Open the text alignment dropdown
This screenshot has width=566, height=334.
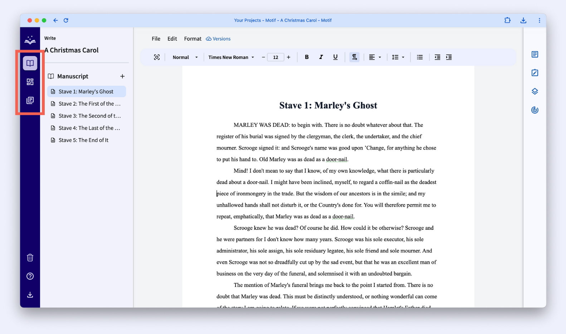[x=375, y=57]
